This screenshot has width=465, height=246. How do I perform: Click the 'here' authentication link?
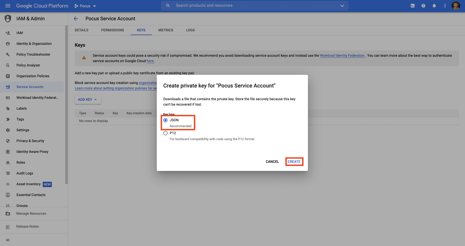[150, 61]
